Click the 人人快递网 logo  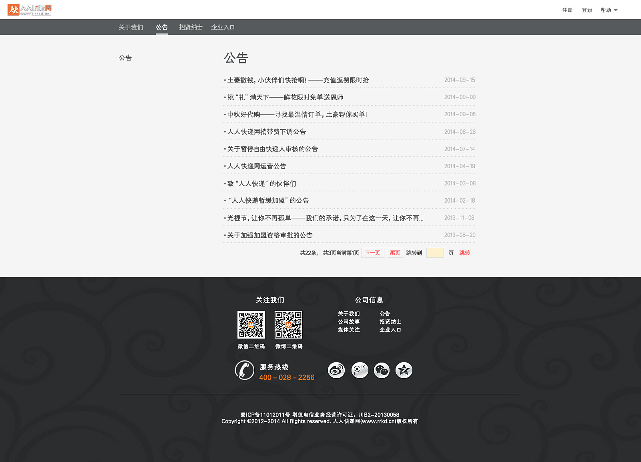pos(29,9)
